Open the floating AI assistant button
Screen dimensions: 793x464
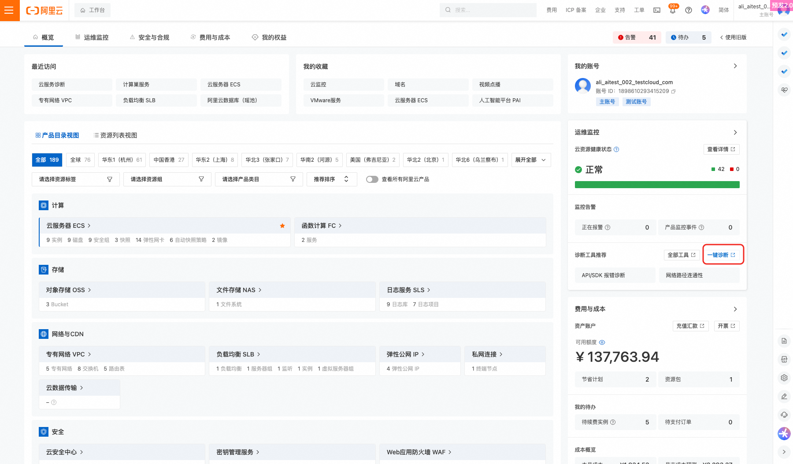784,434
